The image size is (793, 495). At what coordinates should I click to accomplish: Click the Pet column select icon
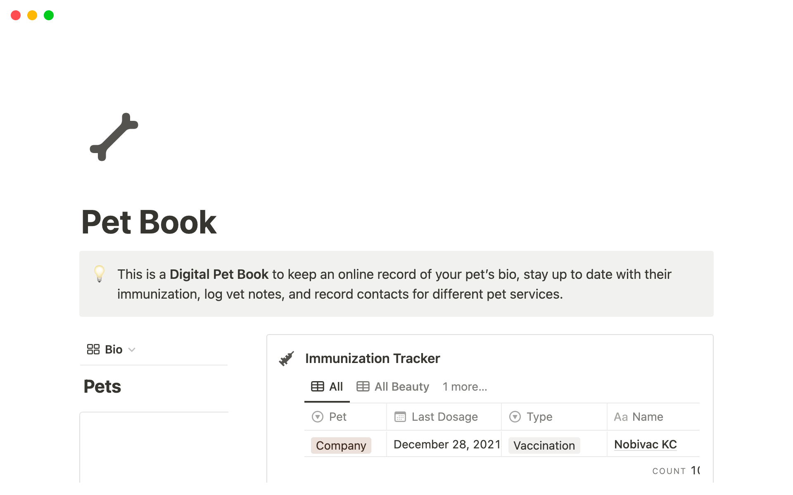point(317,417)
